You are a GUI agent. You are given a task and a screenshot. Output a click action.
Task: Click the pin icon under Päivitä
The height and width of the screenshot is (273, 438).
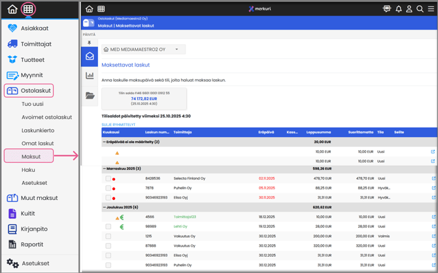[x=90, y=43]
